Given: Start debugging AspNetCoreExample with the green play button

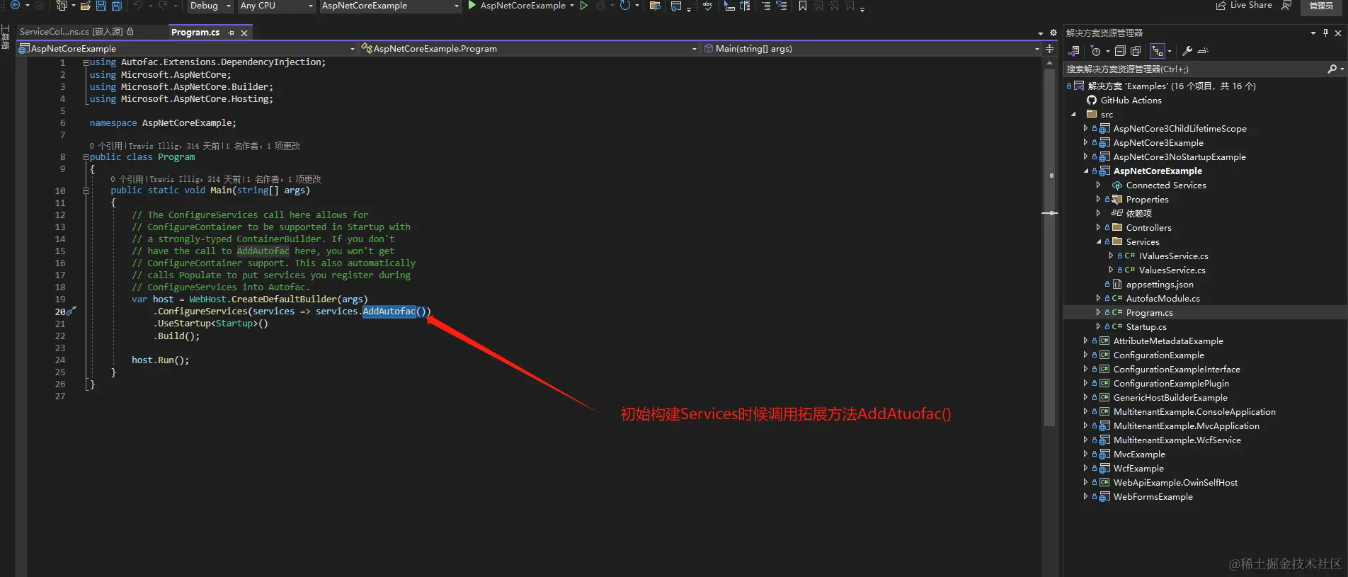Looking at the screenshot, I should [x=472, y=6].
